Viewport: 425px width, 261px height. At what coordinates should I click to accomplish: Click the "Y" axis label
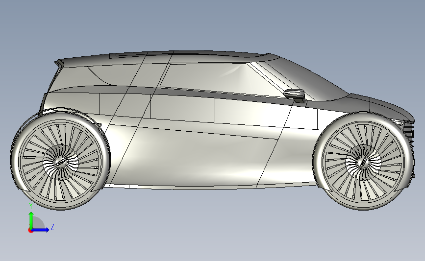point(31,207)
